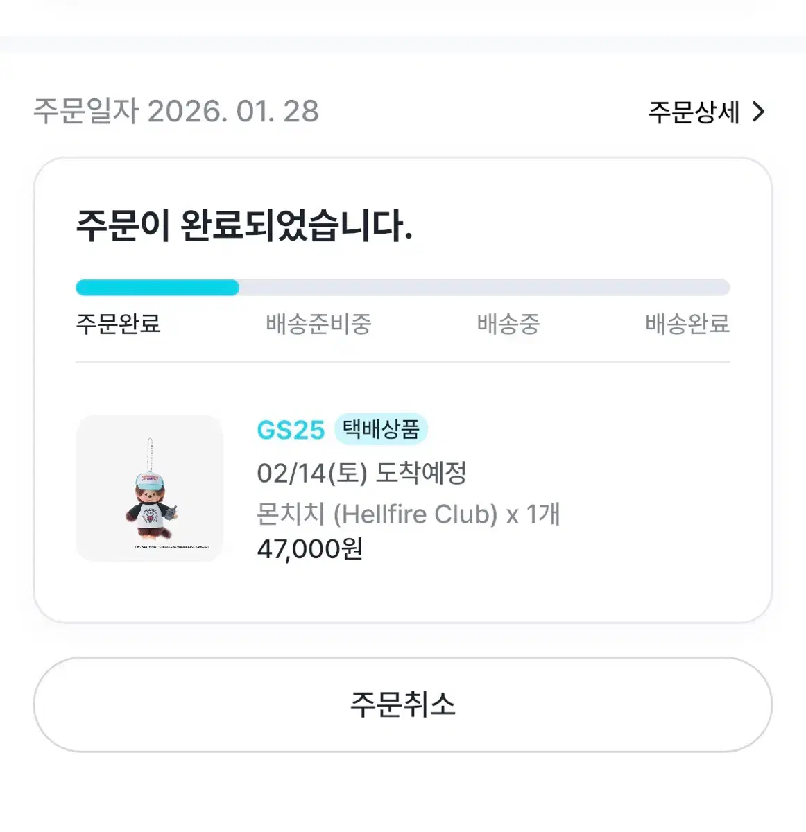The height and width of the screenshot is (832, 806).
Task: Tap the 02/14(토) 도착예정 arrival date
Action: click(x=361, y=474)
